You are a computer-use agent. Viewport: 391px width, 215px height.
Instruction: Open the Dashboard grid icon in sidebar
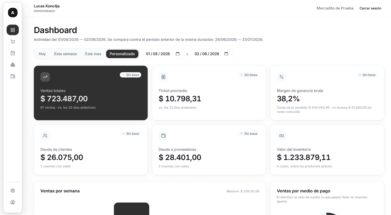13,30
